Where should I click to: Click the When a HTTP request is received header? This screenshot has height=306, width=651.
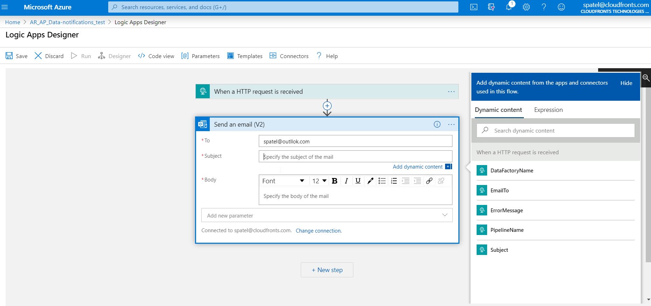327,92
